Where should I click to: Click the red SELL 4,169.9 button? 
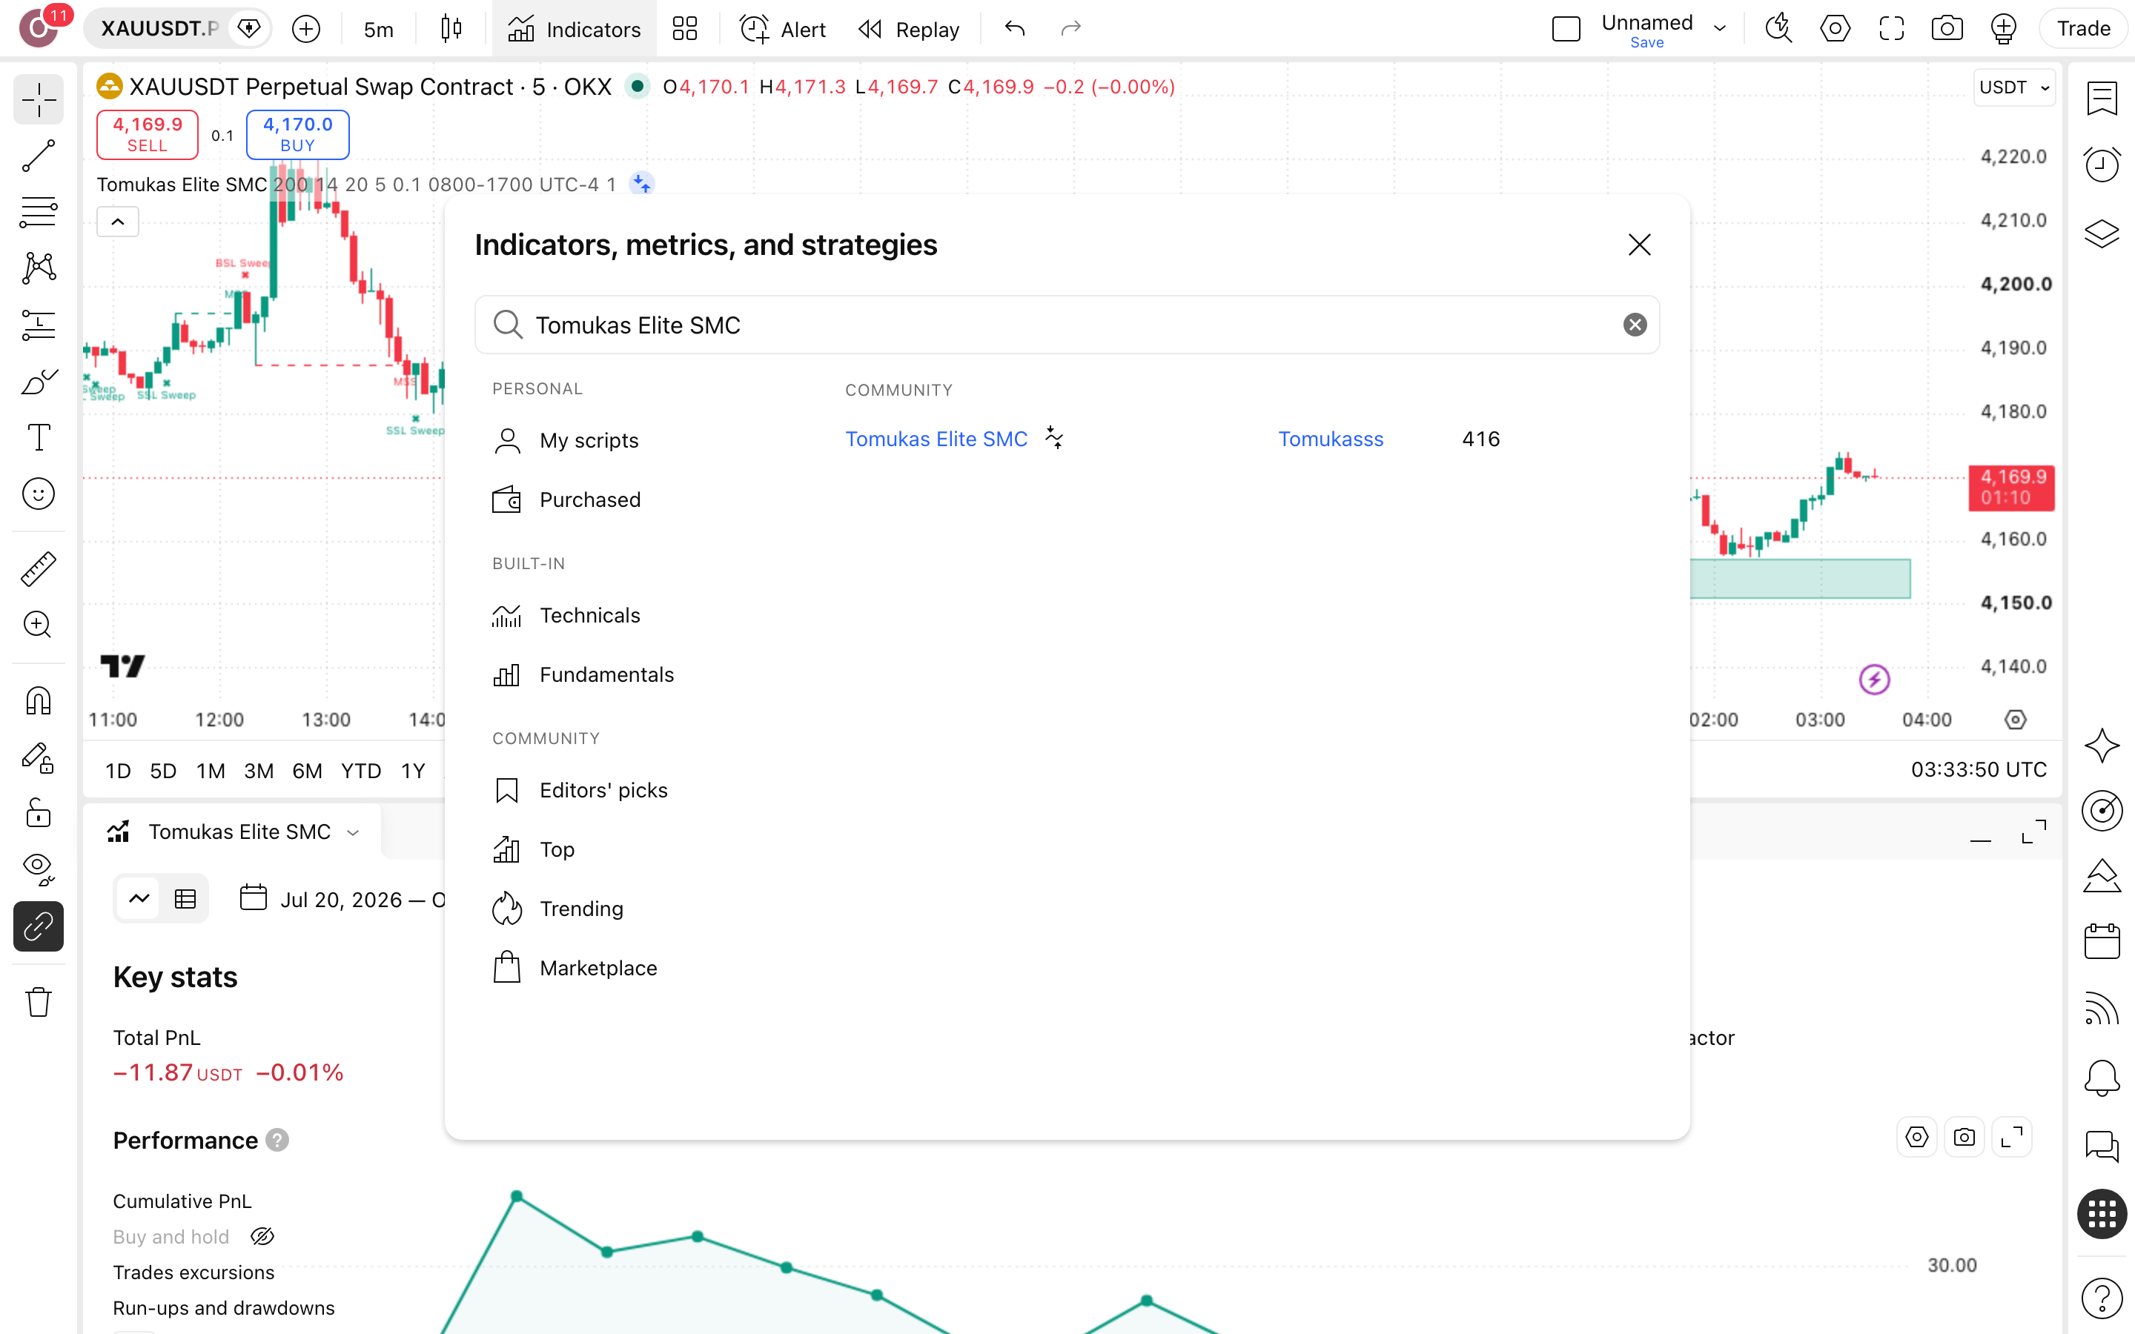[x=148, y=134]
